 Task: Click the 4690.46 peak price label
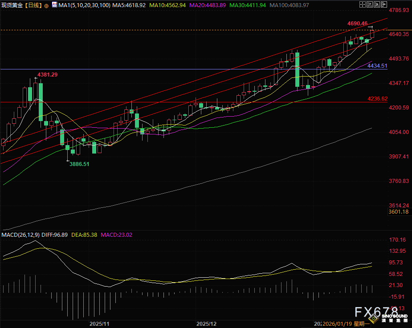click(x=357, y=23)
